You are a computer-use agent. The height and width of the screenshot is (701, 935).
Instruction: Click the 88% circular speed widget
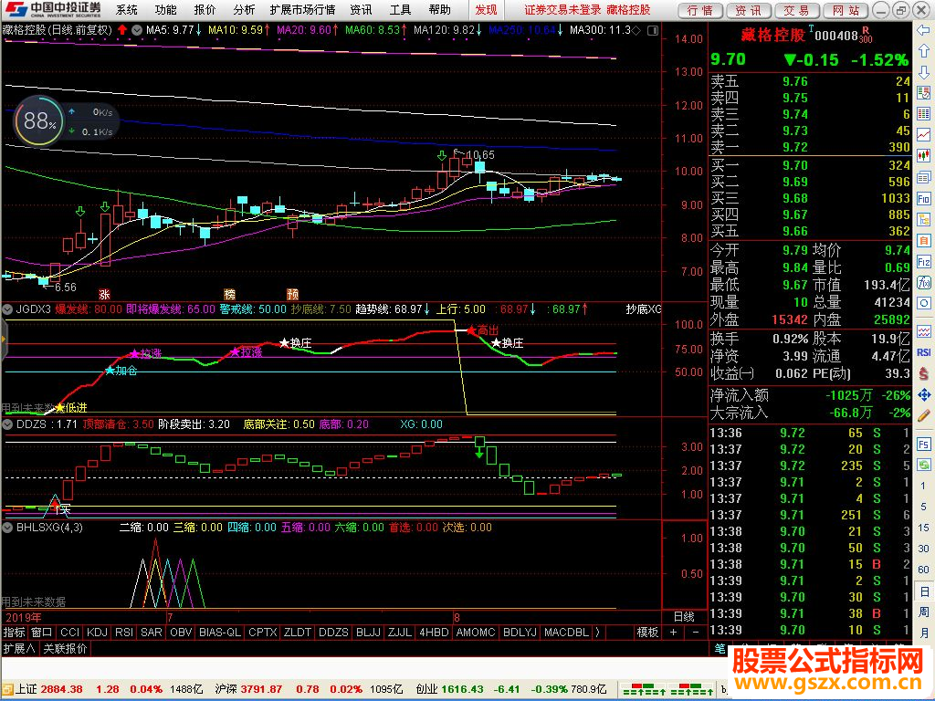(x=38, y=121)
